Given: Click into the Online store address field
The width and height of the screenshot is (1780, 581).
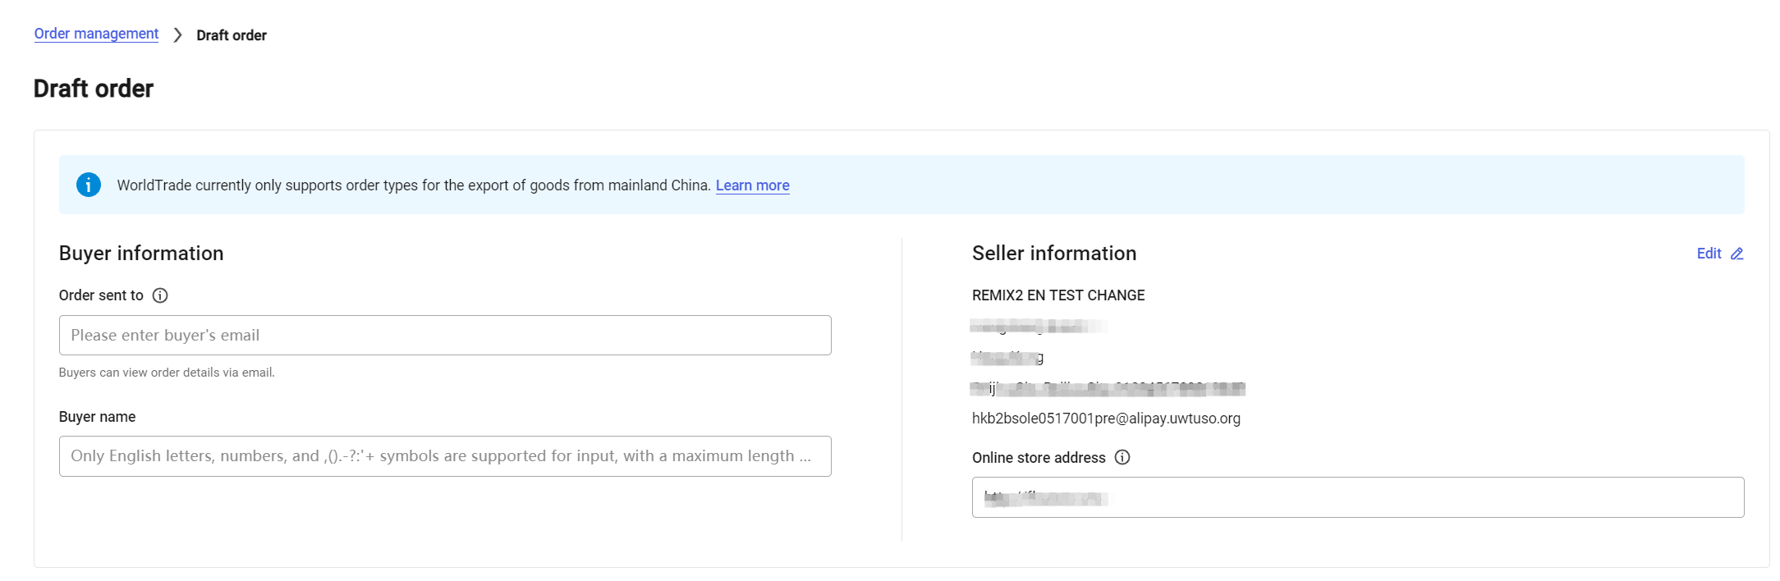Looking at the screenshot, I should 1357,497.
